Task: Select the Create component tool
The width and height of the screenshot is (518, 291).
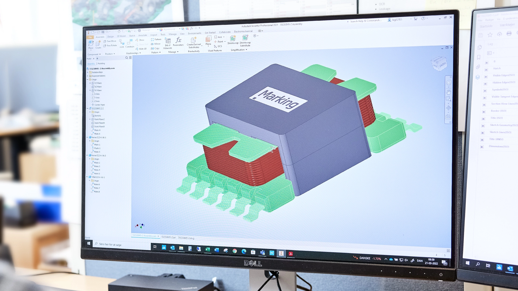Action: pyautogui.click(x=98, y=45)
